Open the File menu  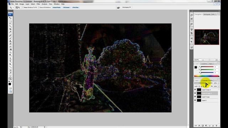click(x=12, y=4)
